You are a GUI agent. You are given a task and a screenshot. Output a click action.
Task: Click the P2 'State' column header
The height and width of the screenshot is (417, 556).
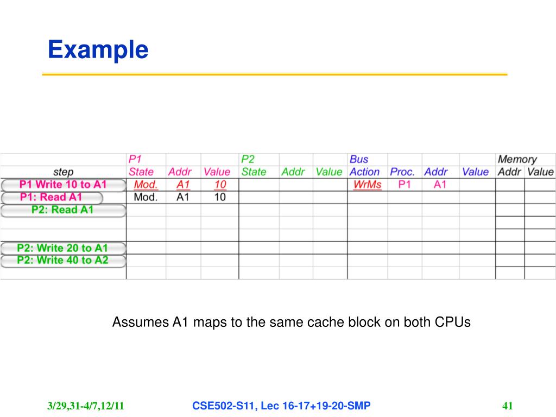(x=254, y=172)
